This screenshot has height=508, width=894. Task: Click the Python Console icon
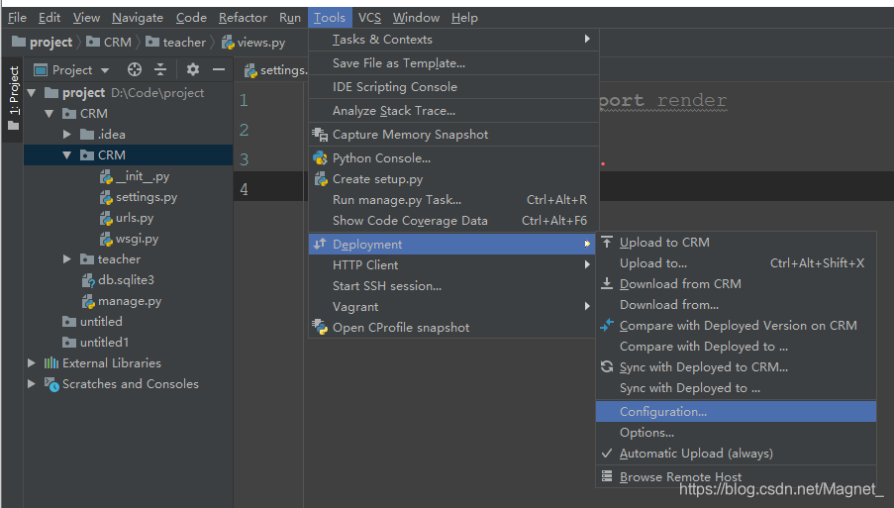pyautogui.click(x=320, y=157)
